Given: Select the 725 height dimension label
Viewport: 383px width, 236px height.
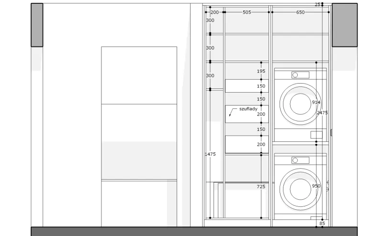Looking at the screenshot, I should pos(261,187).
